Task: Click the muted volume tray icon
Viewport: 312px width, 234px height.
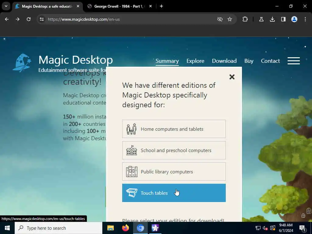Action: tap(265, 228)
